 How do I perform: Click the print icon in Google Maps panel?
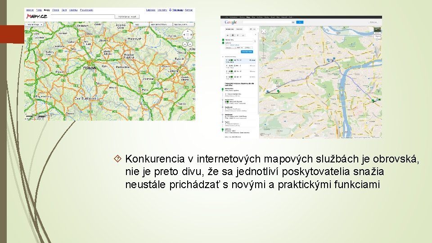tap(251, 29)
